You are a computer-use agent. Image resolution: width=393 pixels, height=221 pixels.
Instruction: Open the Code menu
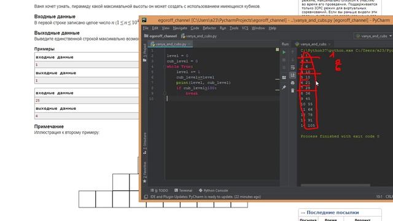[195, 28]
